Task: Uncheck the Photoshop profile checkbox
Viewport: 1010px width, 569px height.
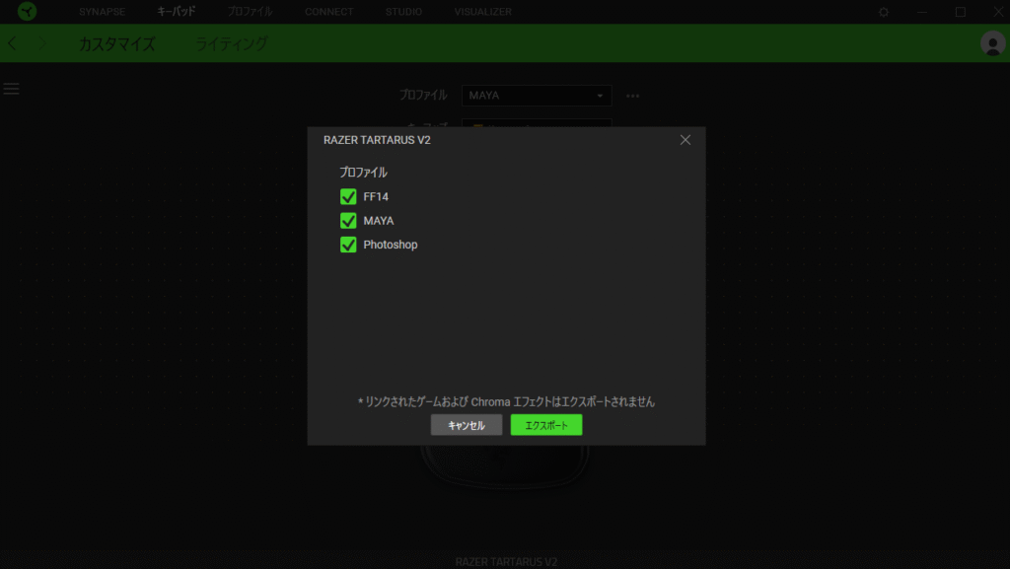Action: pos(348,245)
